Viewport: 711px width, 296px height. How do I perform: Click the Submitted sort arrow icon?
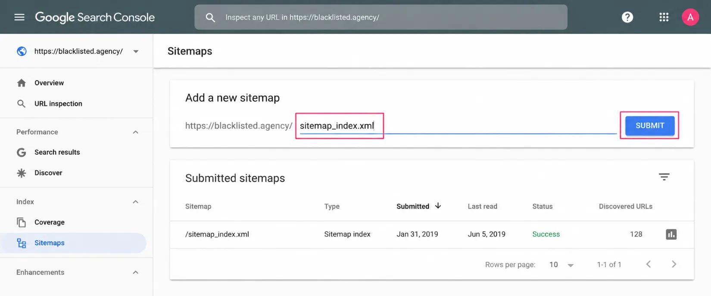pyautogui.click(x=438, y=206)
